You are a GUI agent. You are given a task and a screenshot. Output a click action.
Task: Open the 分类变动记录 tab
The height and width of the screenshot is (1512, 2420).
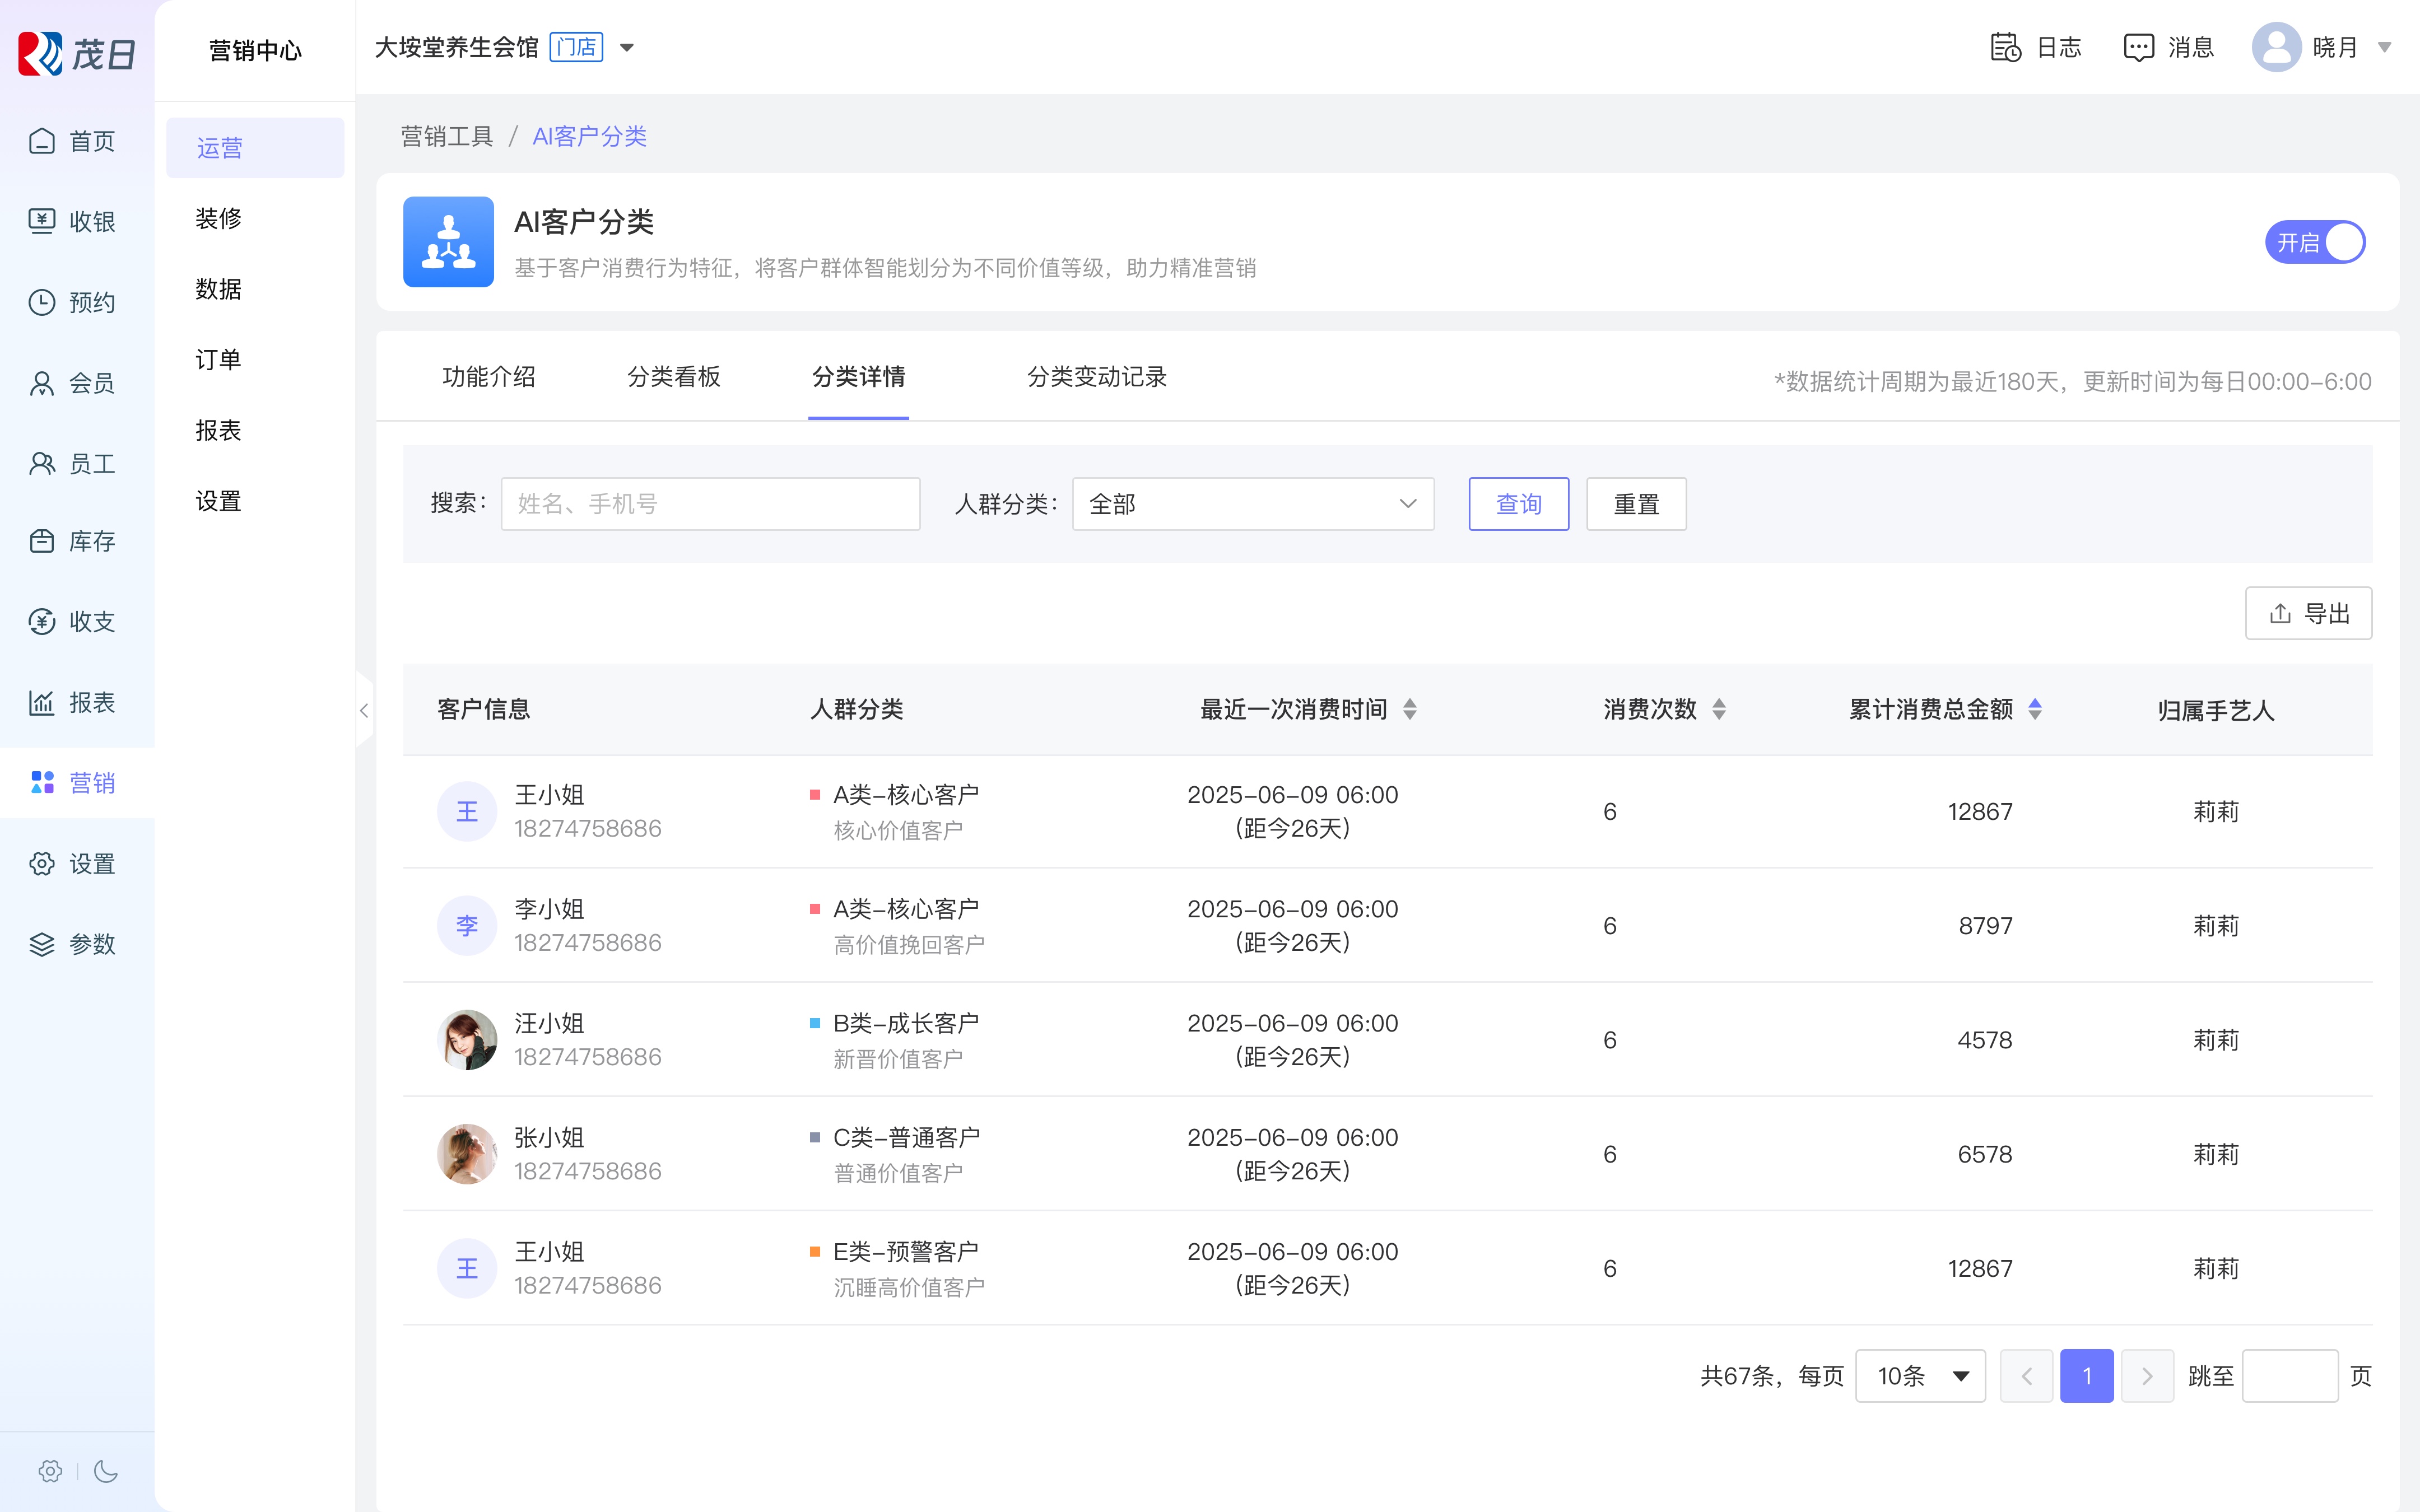[1096, 377]
